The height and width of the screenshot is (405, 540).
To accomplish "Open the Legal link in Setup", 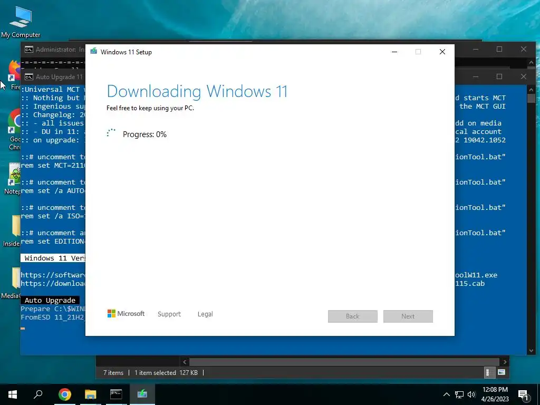I will [x=205, y=314].
